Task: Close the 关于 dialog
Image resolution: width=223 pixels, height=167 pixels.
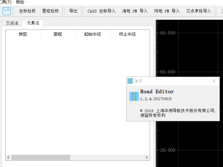Action: point(214,81)
